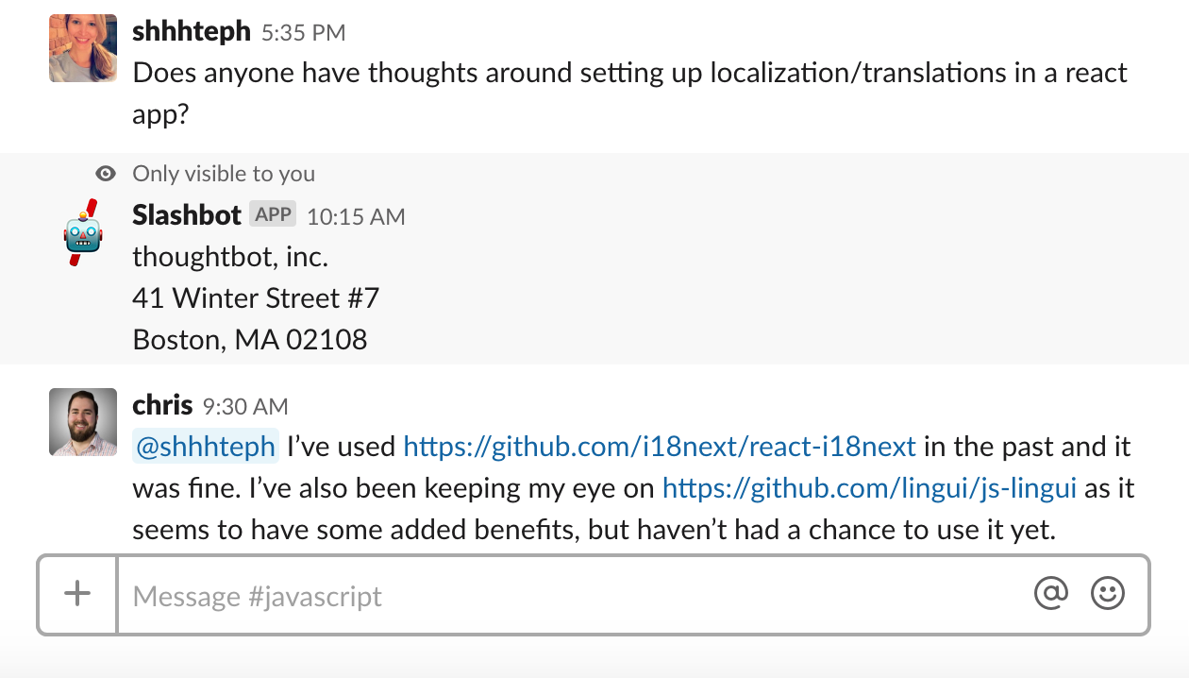Click the @ mention icon in message box
The image size is (1189, 678).
1051,594
